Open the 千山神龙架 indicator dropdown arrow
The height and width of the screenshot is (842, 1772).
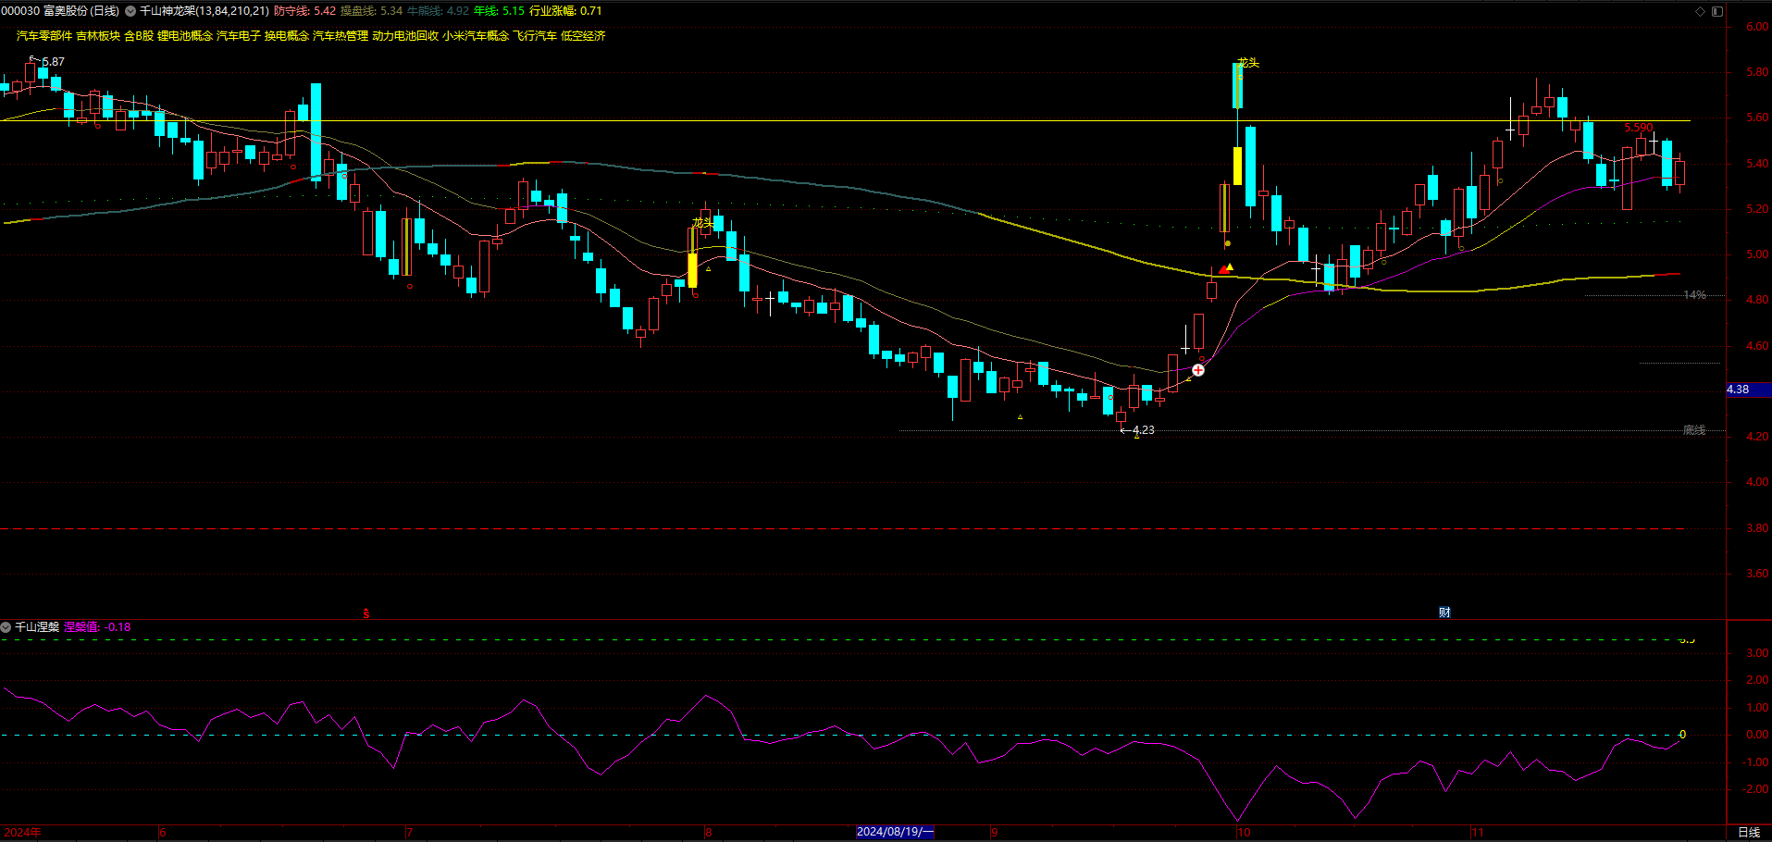tap(130, 11)
